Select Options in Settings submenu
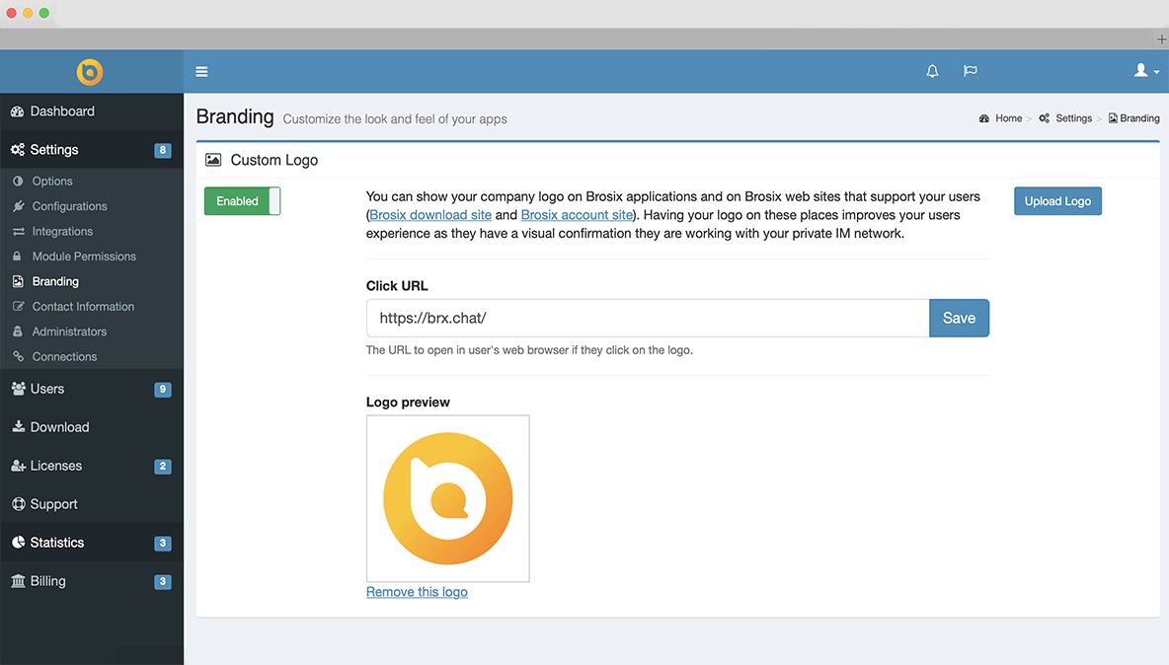 coord(52,181)
